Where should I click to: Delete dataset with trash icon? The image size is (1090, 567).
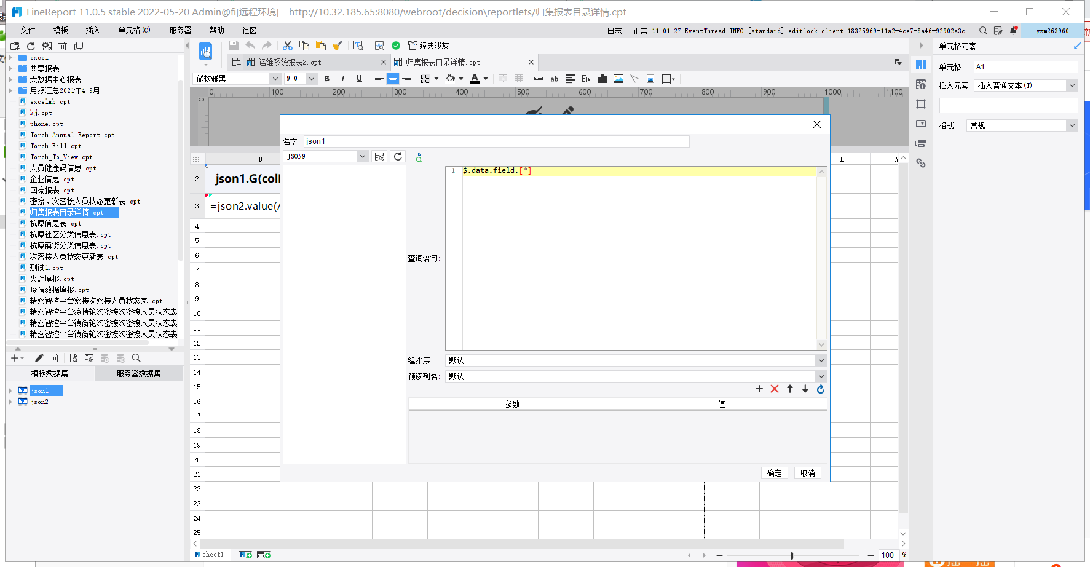pos(55,358)
